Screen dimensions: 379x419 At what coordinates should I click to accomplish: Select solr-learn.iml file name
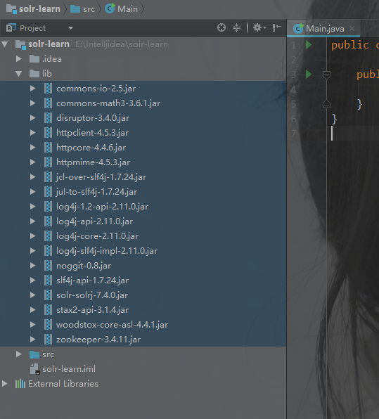point(69,369)
